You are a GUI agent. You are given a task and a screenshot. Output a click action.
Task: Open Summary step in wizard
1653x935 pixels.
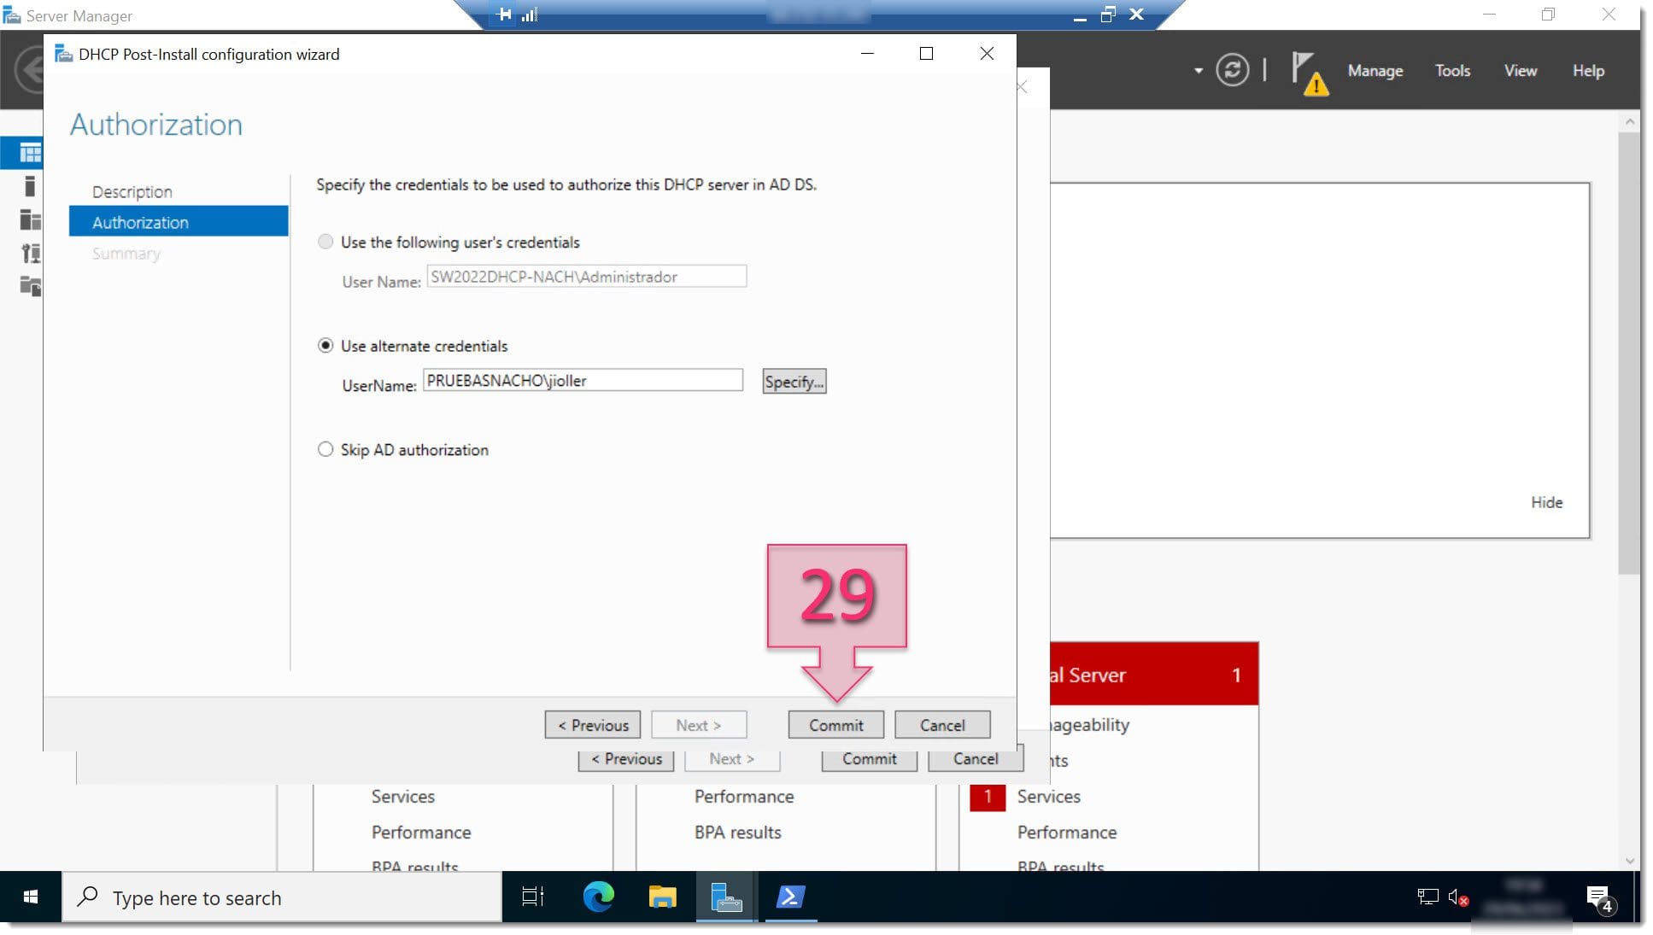click(126, 252)
